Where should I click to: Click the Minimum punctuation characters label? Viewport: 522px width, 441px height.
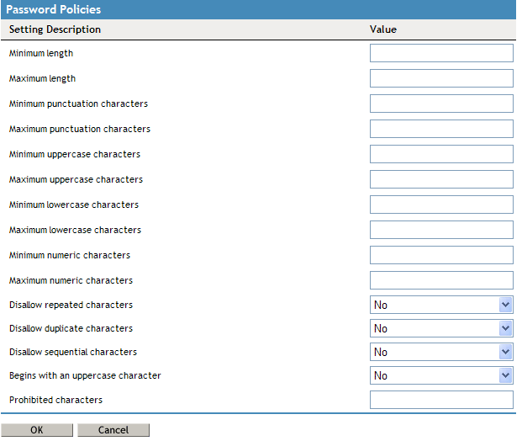coord(78,104)
